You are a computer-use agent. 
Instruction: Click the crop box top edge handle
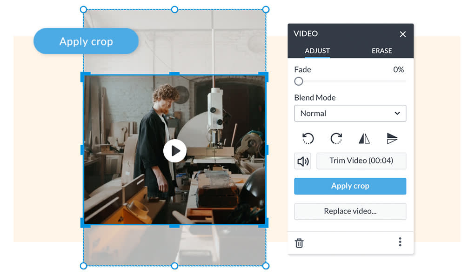coord(174,74)
